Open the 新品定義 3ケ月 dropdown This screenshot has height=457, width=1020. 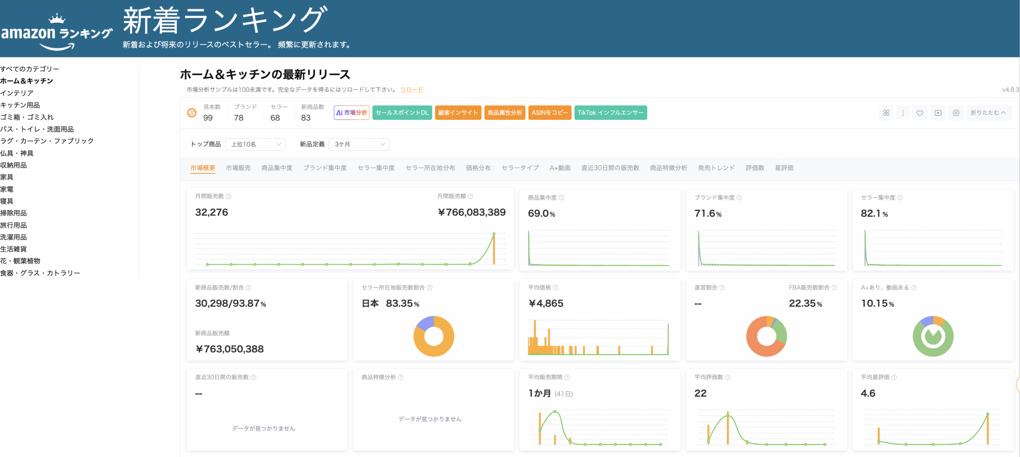pyautogui.click(x=359, y=144)
